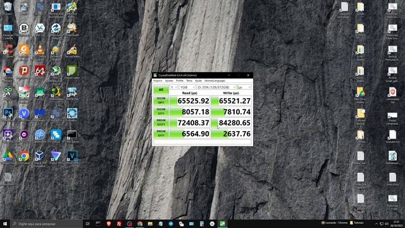Image resolution: width=405 pixels, height=228 pixels.
Task: Click the 7810.74 write result
Action: pyautogui.click(x=231, y=111)
